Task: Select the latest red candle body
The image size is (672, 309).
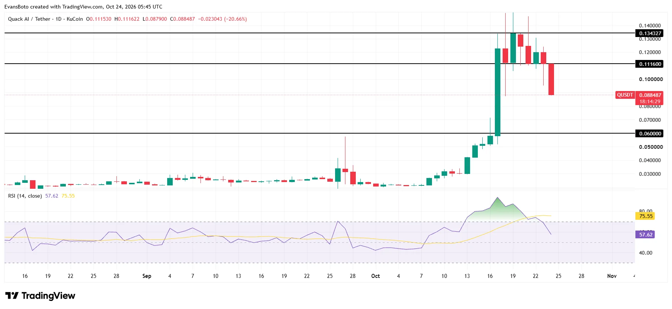Action: click(x=551, y=79)
